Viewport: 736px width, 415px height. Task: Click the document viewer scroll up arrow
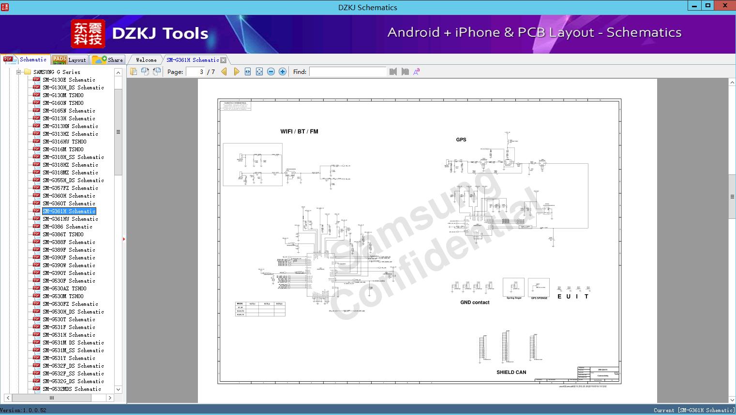point(732,83)
